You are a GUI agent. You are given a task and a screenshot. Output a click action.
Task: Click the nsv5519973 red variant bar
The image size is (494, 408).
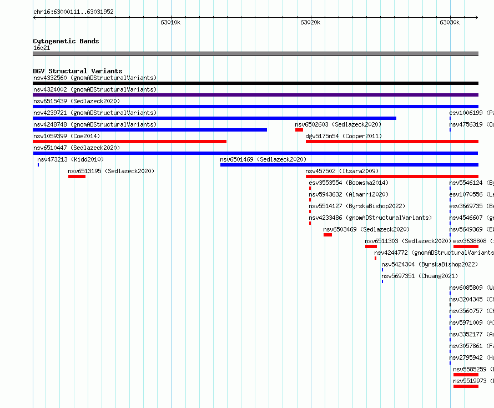click(466, 386)
